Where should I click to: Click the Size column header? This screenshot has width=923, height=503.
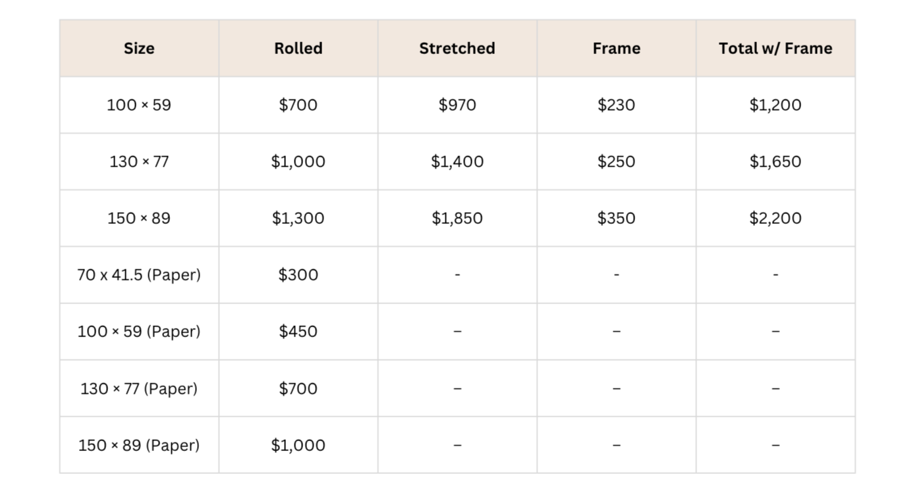pos(139,49)
